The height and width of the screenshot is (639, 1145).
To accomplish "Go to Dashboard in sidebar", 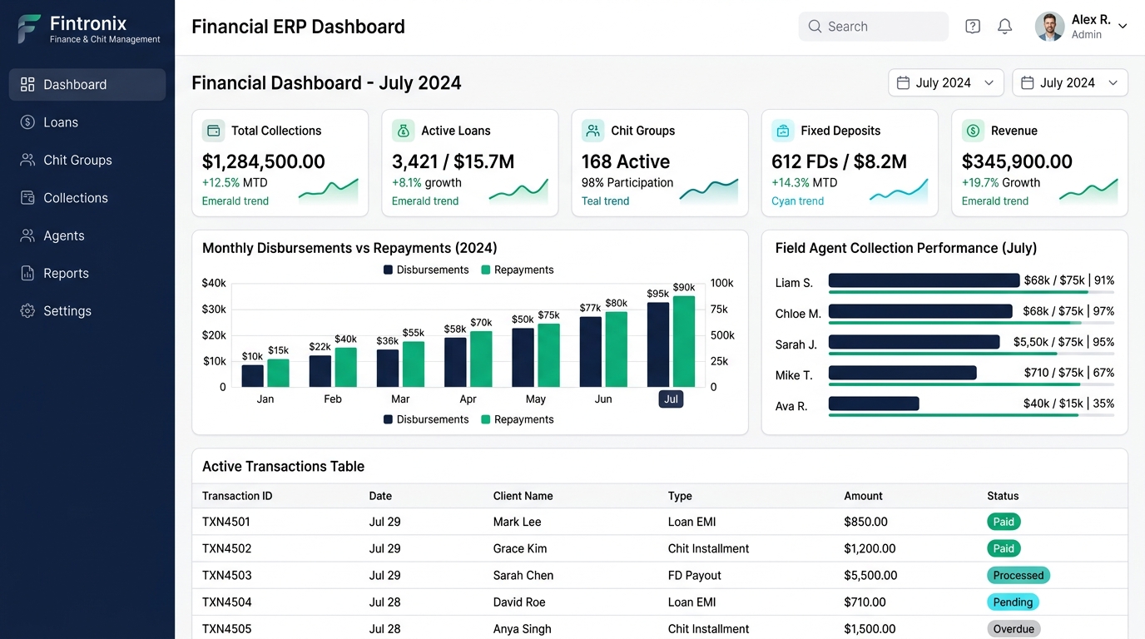I will [87, 84].
